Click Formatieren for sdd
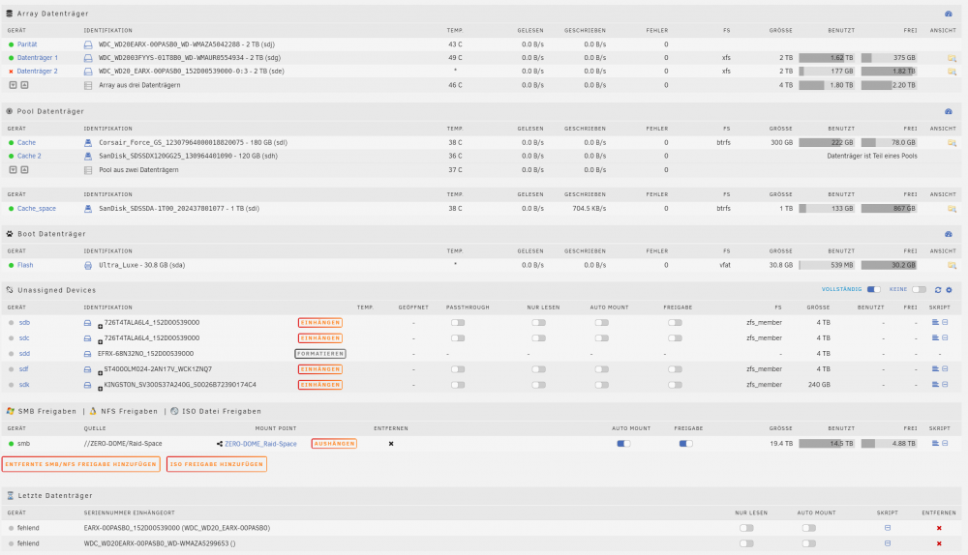968x555 pixels. coord(319,354)
